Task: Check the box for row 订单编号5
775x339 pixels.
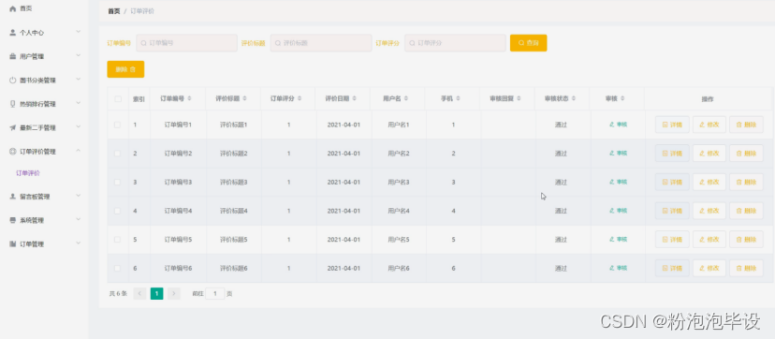Action: (x=117, y=239)
